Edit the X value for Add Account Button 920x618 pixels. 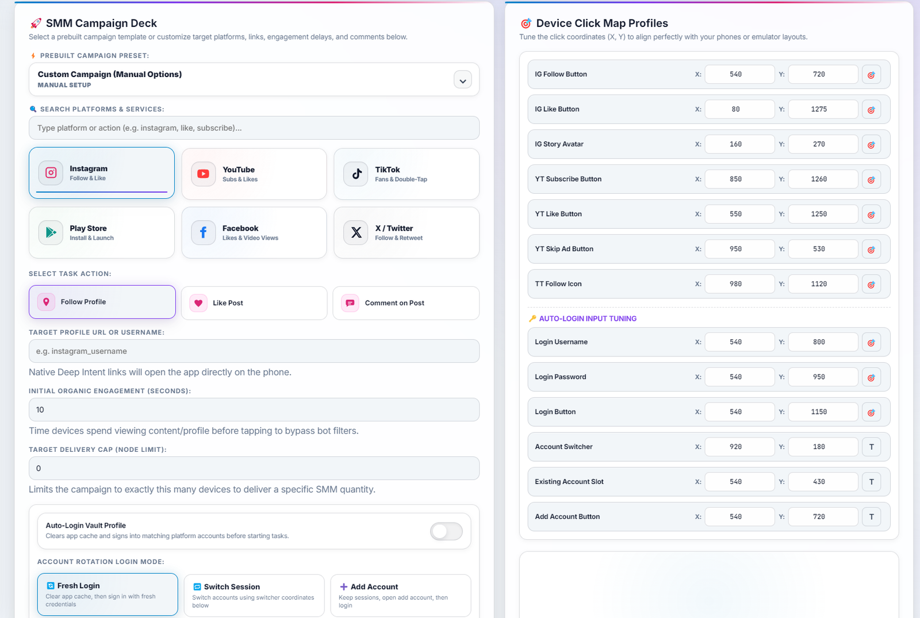point(739,517)
